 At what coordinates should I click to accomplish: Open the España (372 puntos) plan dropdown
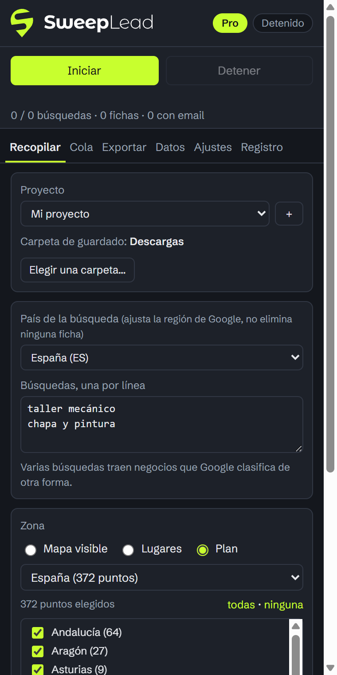(x=162, y=577)
